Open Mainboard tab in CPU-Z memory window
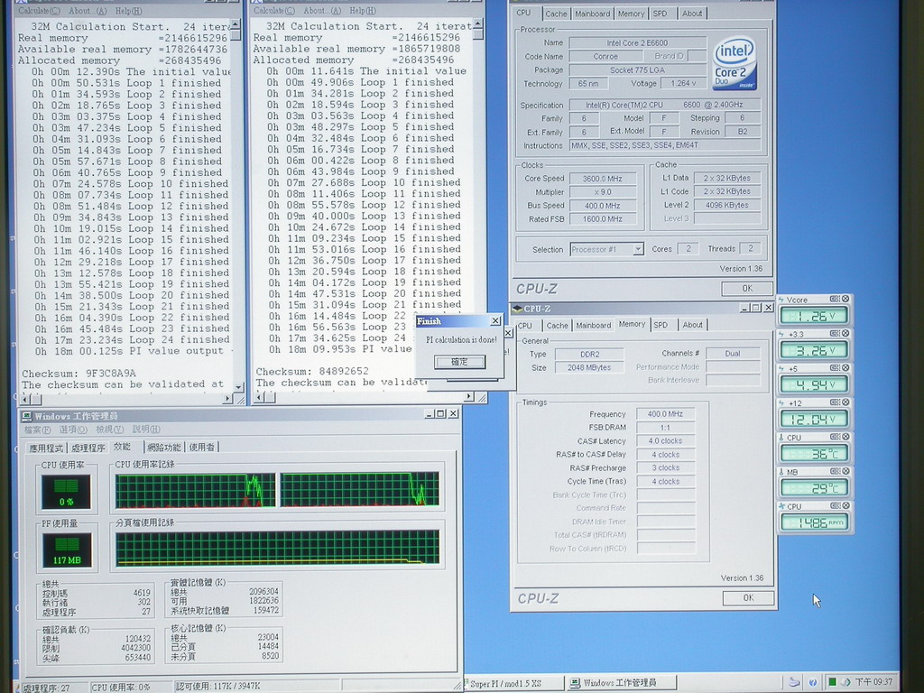Image resolution: width=924 pixels, height=693 pixels. [594, 325]
